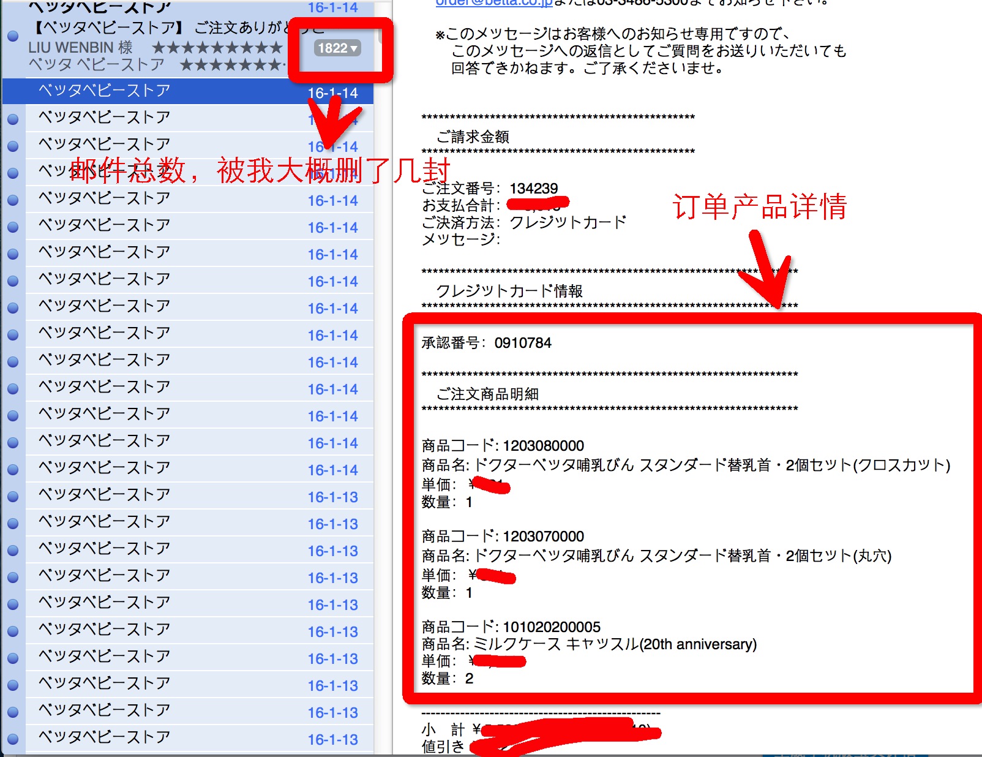Screen dimensions: 982x757
Task: Click the メッセージ: label in message
Action: click(x=461, y=239)
